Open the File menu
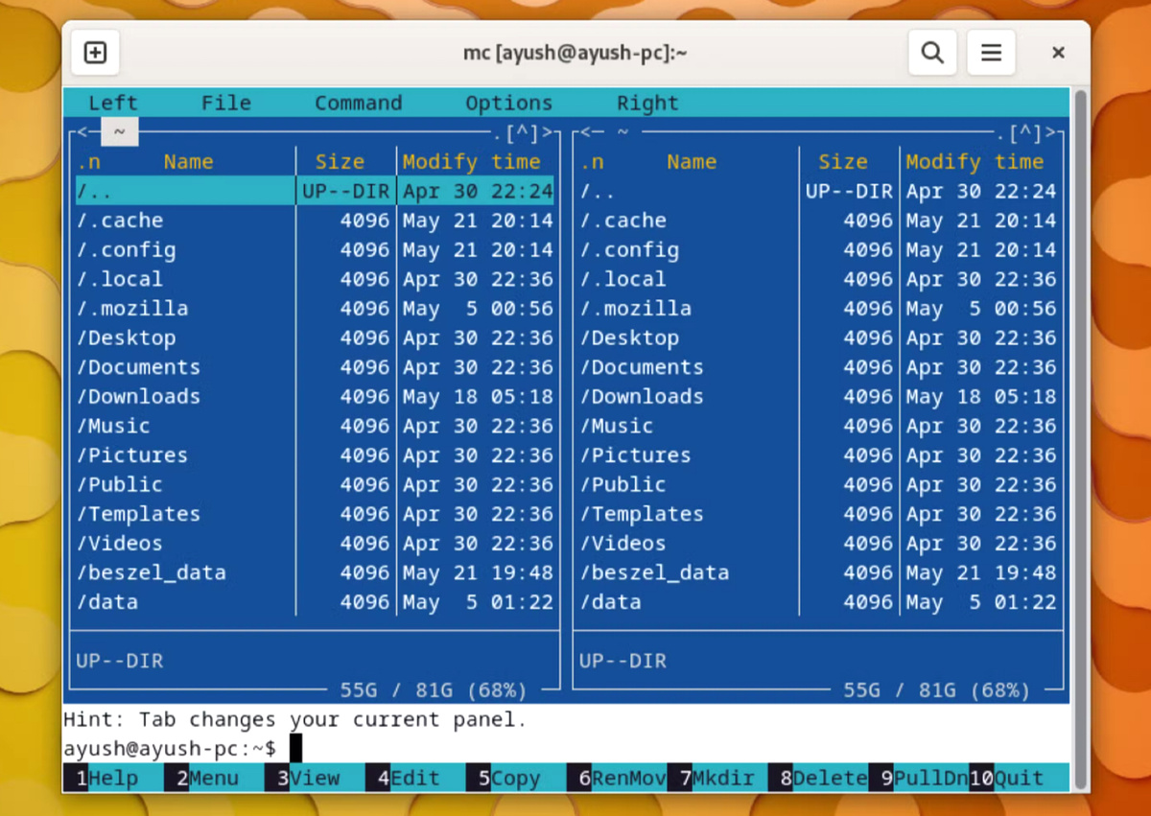The height and width of the screenshot is (816, 1151). tap(226, 103)
